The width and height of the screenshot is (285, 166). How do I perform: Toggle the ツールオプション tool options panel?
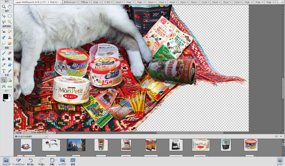coord(19,161)
